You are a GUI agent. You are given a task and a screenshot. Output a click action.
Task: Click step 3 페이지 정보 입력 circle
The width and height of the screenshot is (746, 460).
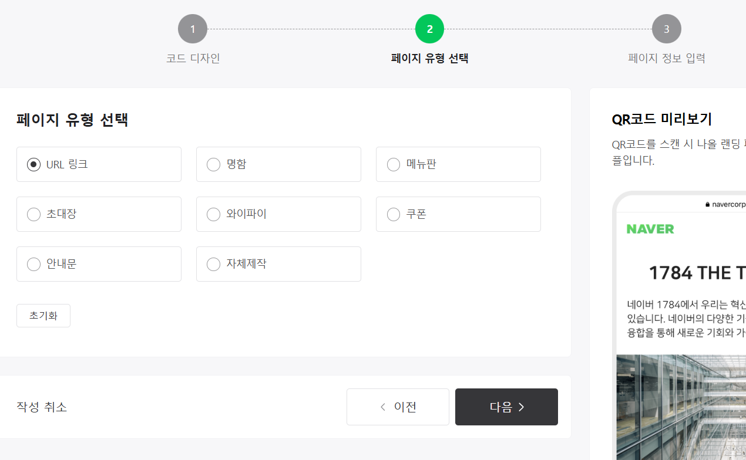[667, 28]
